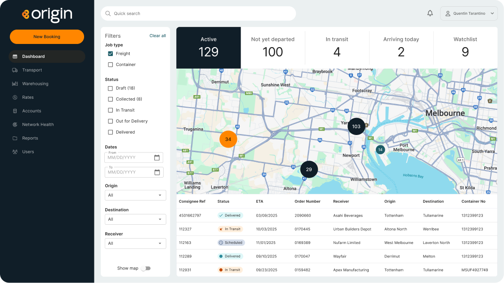Click the Consignee Ref column header
Screen dimensions: 504x283
(x=192, y=201)
